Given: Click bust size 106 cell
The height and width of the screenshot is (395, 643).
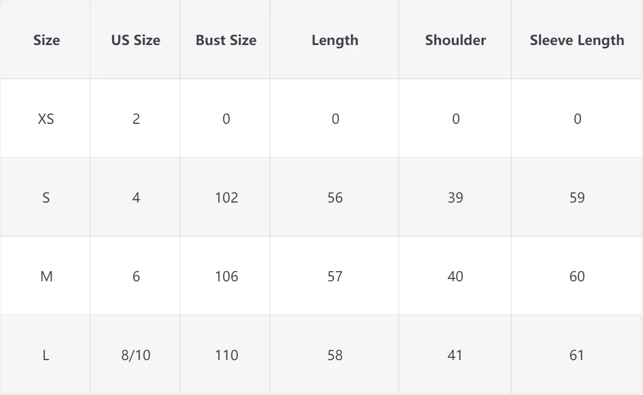Looking at the screenshot, I should click(x=226, y=276).
